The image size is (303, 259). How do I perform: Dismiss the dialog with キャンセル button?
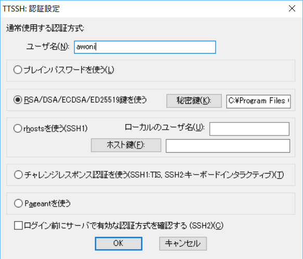(183, 243)
